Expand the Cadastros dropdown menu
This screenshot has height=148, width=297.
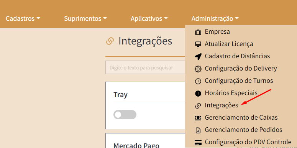23,18
